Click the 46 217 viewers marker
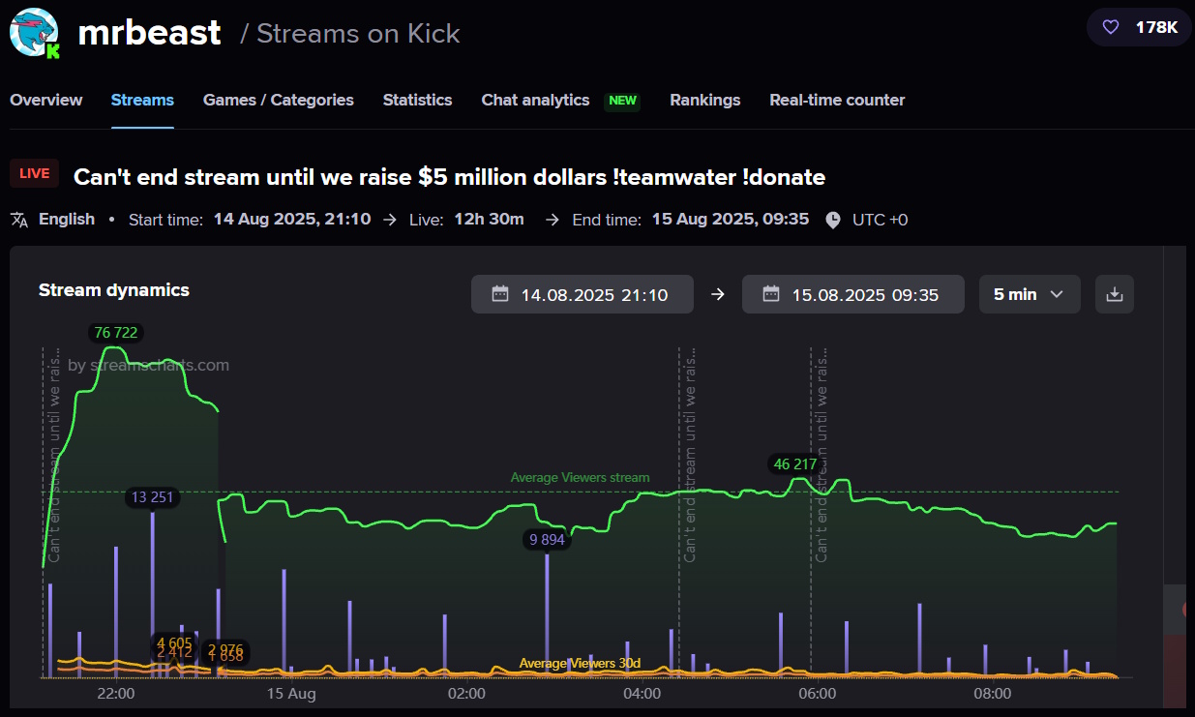1195x717 pixels. pyautogui.click(x=794, y=464)
